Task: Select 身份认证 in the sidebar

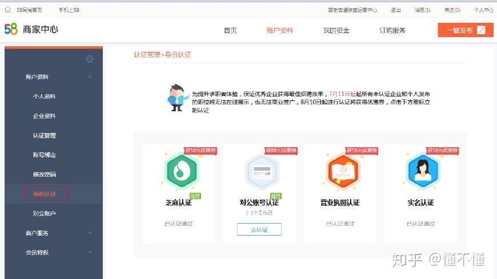Action: [x=46, y=193]
